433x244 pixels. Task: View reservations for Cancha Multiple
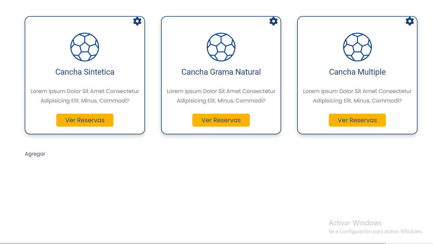point(357,120)
